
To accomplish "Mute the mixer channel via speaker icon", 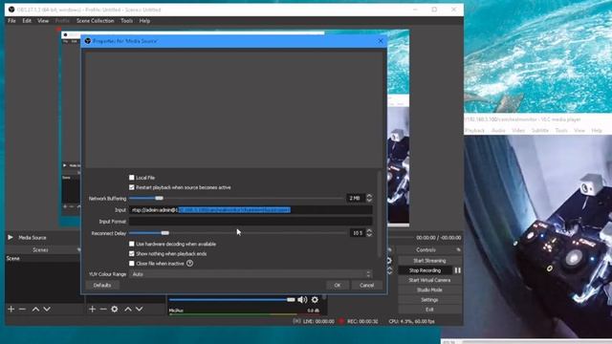I will [302, 299].
